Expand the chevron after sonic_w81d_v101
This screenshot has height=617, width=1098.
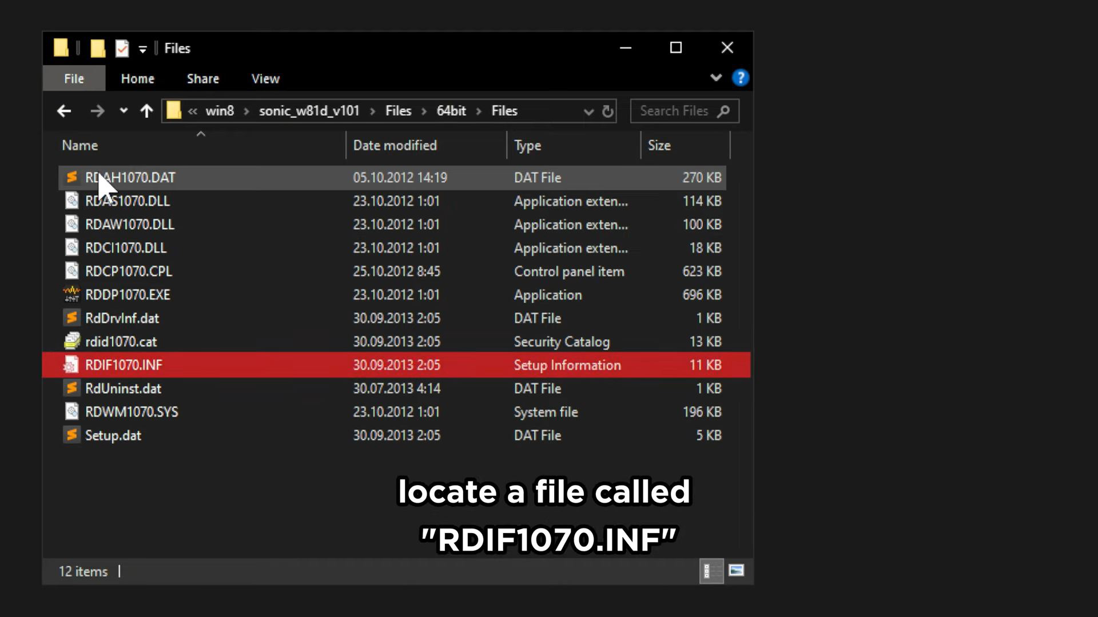[373, 111]
